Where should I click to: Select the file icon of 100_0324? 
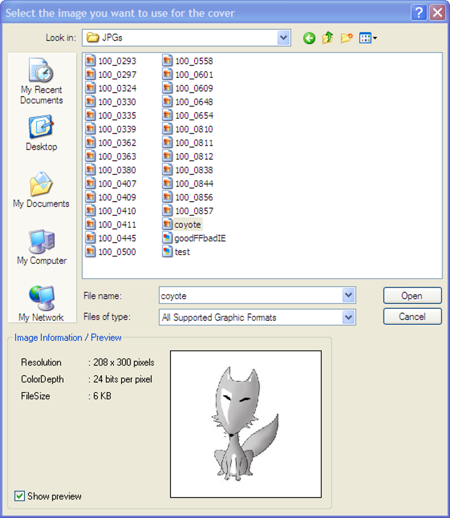point(90,88)
